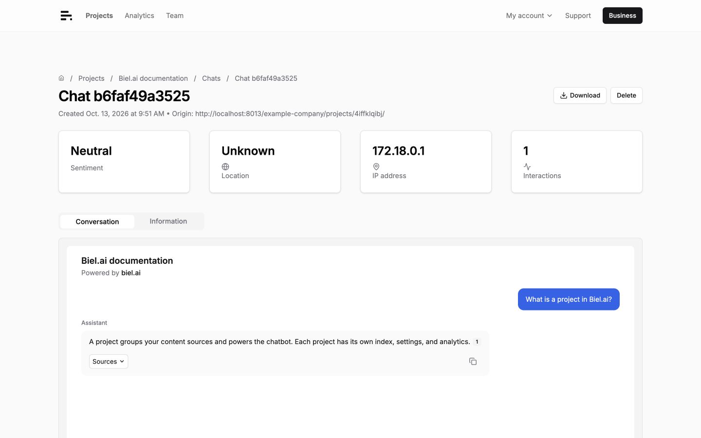Click the globe icon on Location card

(x=225, y=166)
